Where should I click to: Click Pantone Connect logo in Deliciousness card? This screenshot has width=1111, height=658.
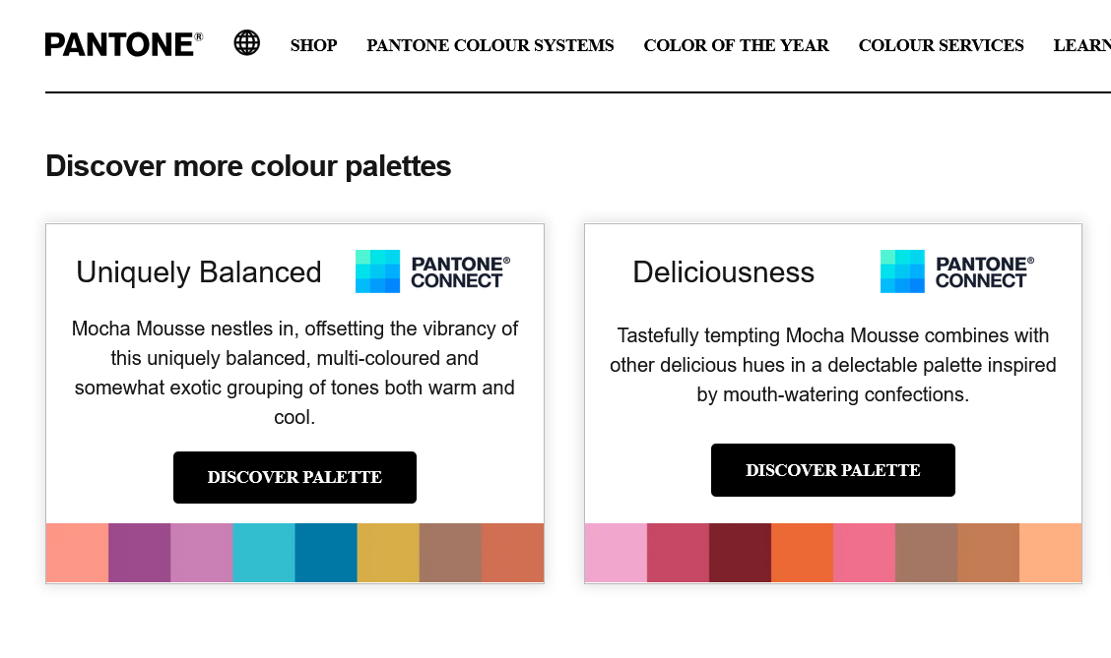tap(957, 271)
